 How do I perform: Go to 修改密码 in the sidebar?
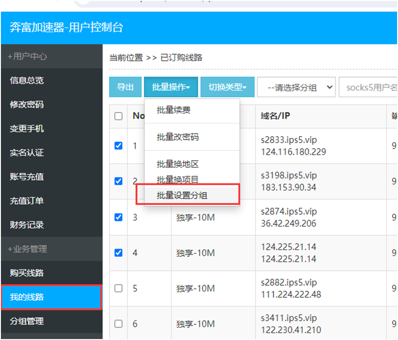point(27,104)
